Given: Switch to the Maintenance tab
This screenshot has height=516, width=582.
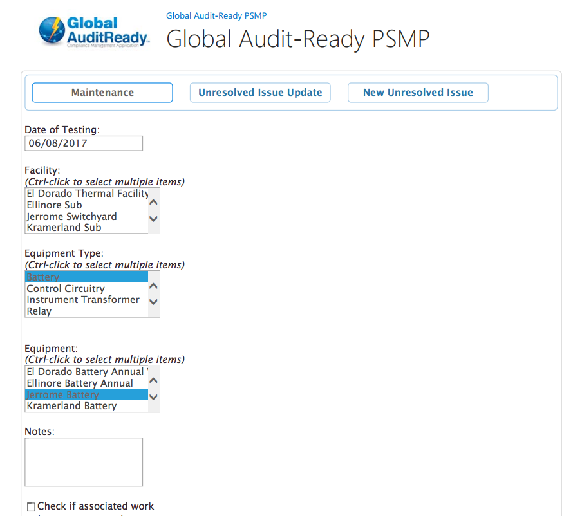Looking at the screenshot, I should click(x=102, y=93).
